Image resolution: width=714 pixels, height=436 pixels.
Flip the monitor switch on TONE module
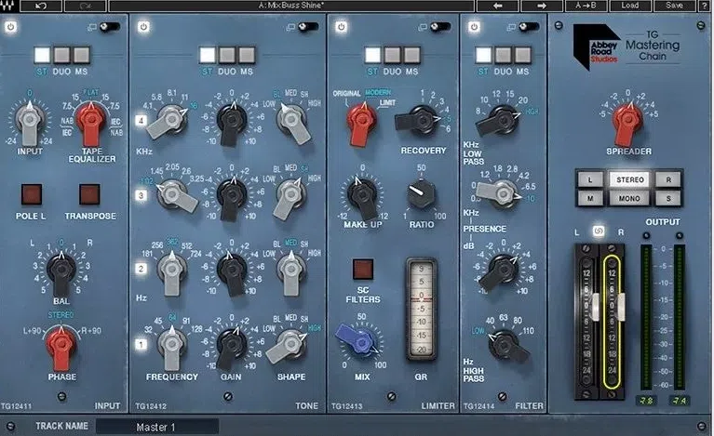308,27
